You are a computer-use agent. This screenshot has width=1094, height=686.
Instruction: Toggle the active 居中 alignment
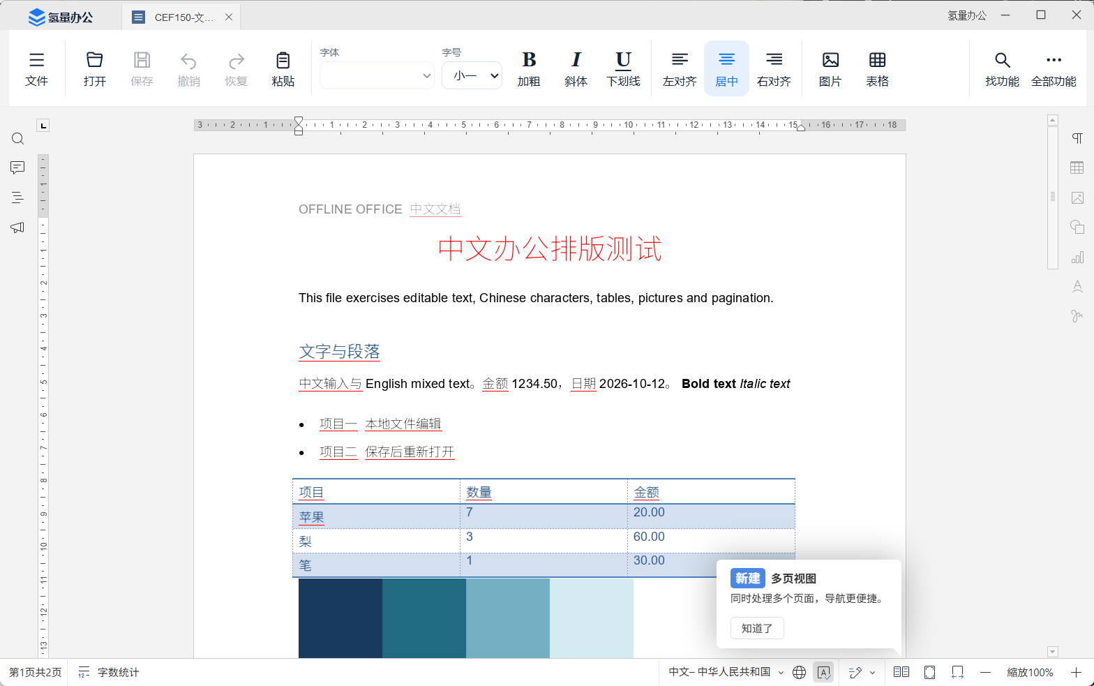[726, 68]
